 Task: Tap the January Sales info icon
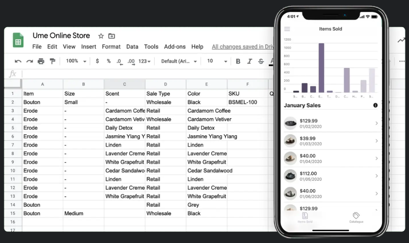(x=375, y=105)
